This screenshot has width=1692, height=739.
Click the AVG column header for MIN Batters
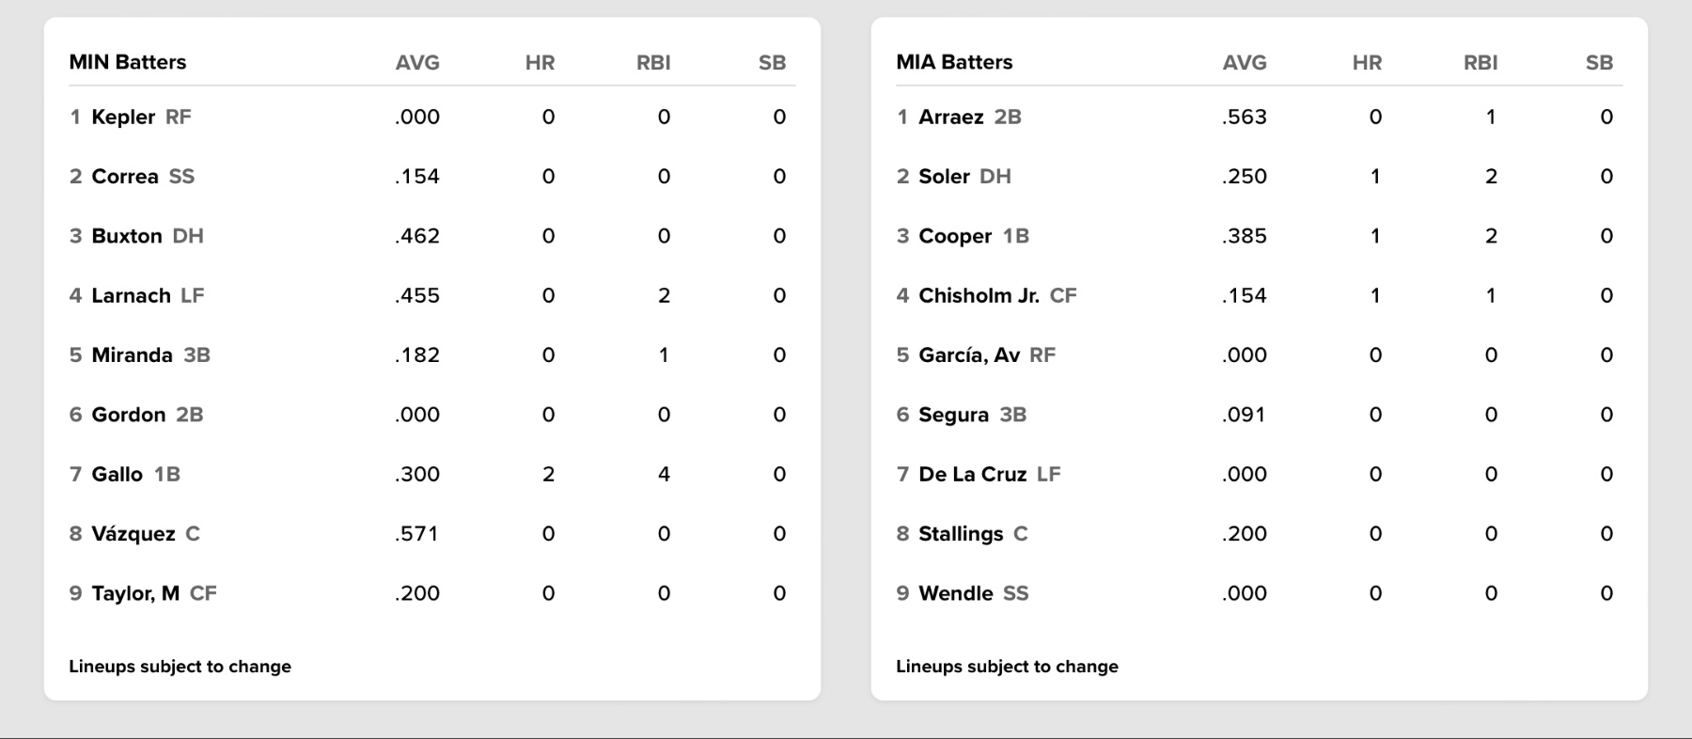tap(417, 63)
